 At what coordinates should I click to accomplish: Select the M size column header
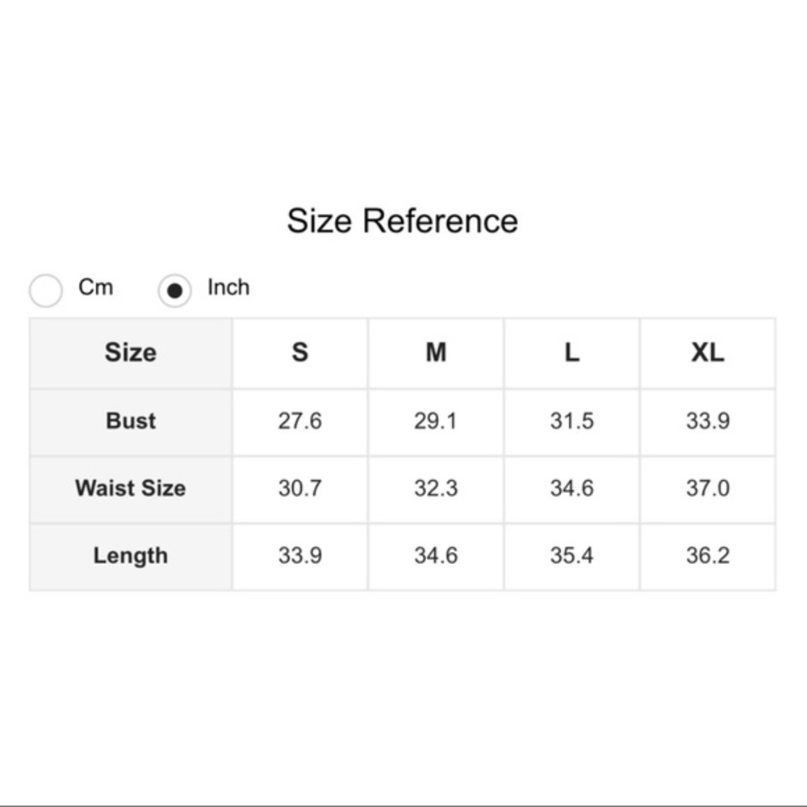[436, 353]
